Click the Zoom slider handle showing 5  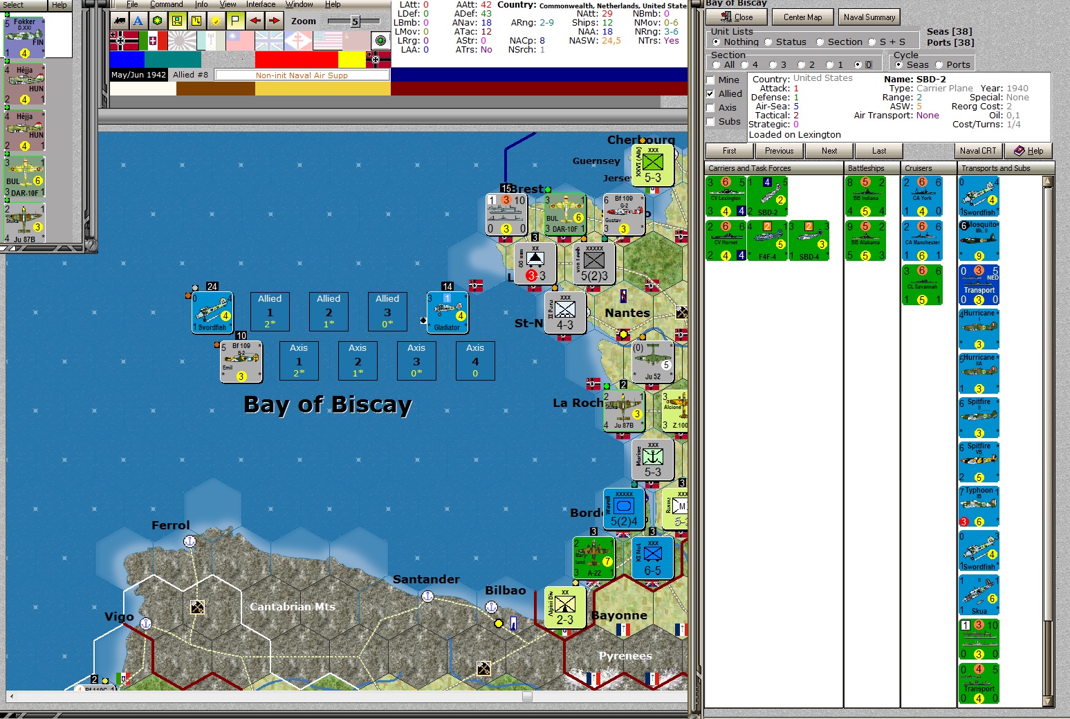pos(355,21)
